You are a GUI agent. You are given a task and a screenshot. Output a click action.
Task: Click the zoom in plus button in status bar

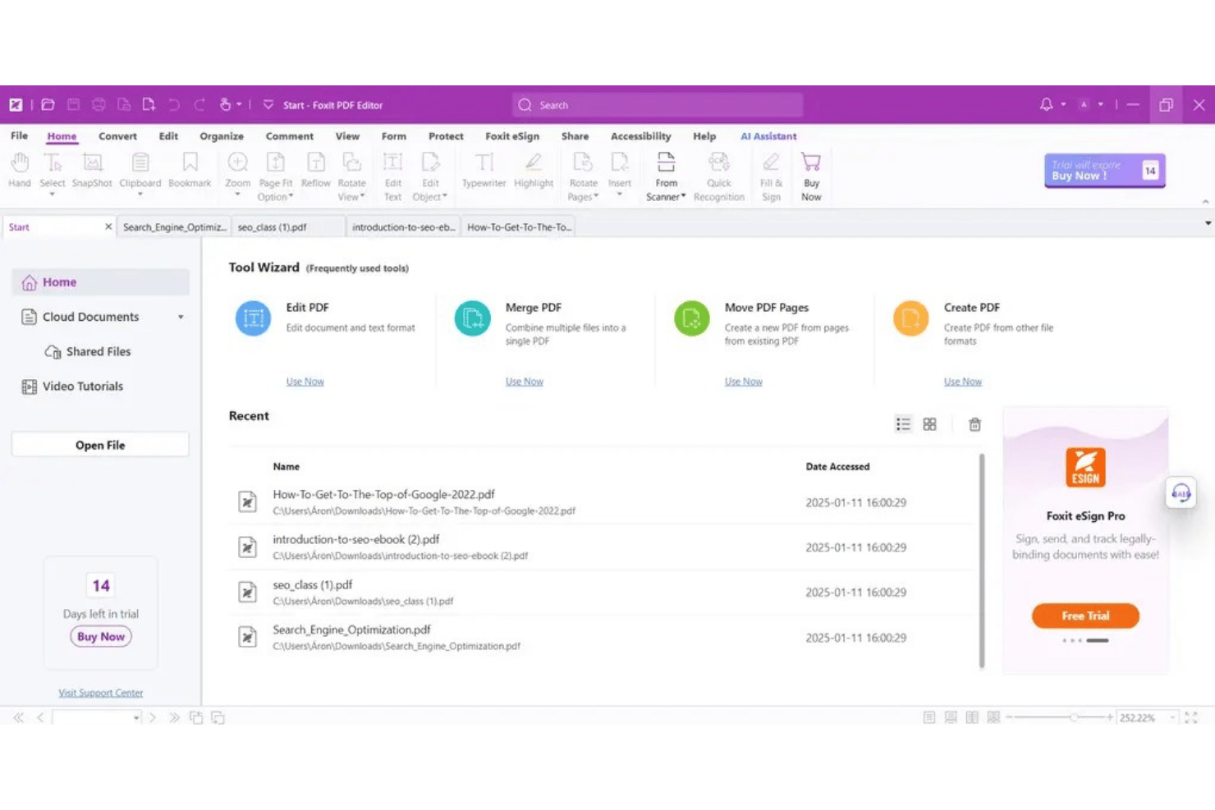(1109, 718)
